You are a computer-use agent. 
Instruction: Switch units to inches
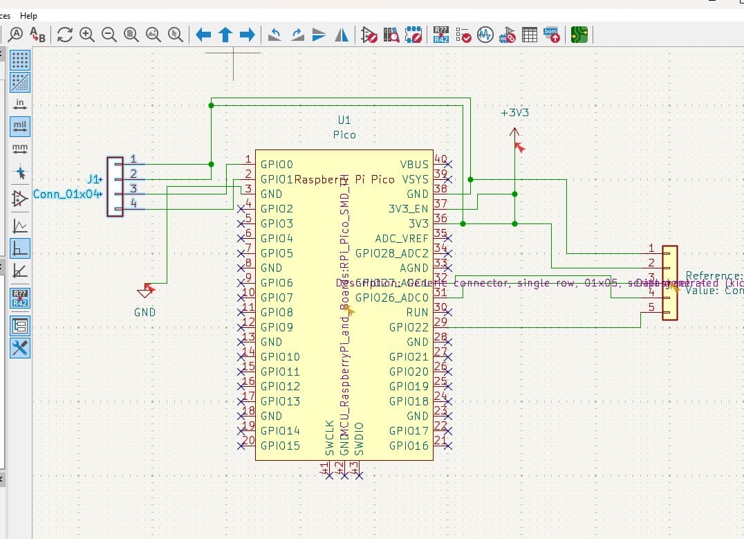20,104
